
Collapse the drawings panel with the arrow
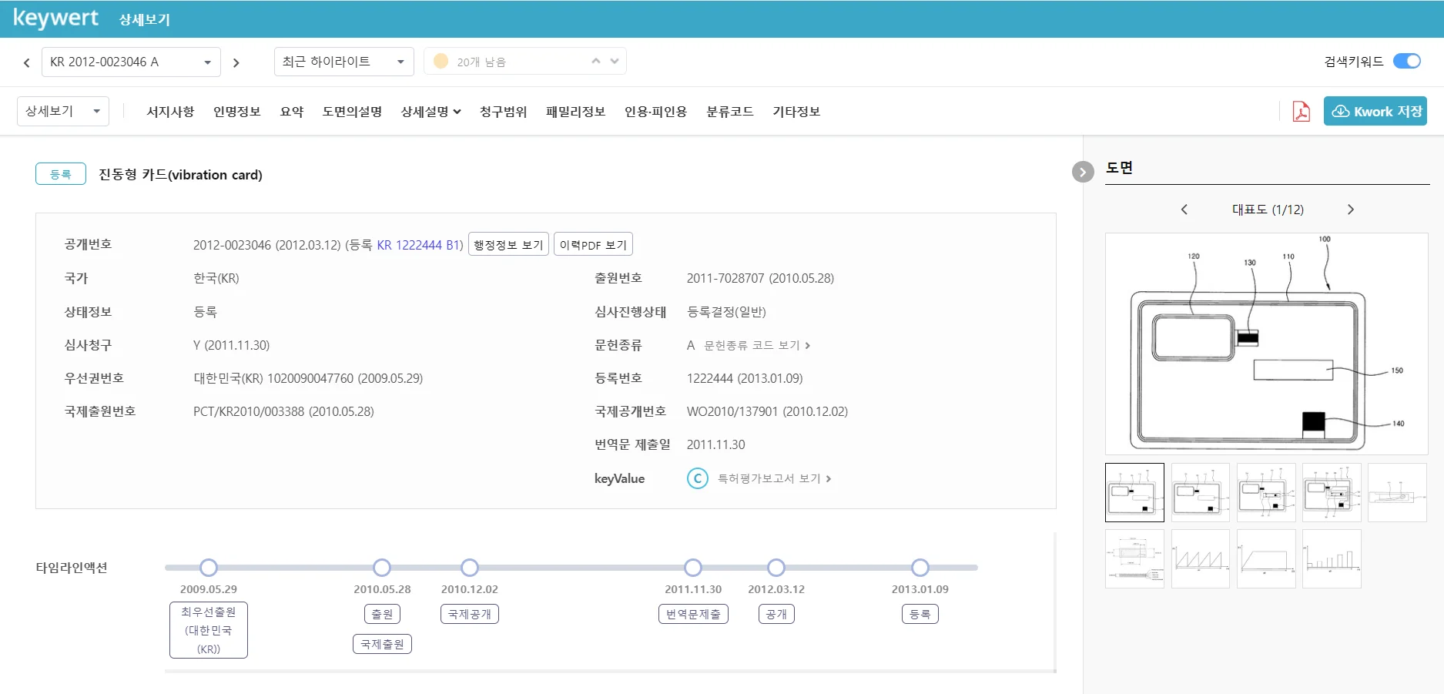[1082, 172]
